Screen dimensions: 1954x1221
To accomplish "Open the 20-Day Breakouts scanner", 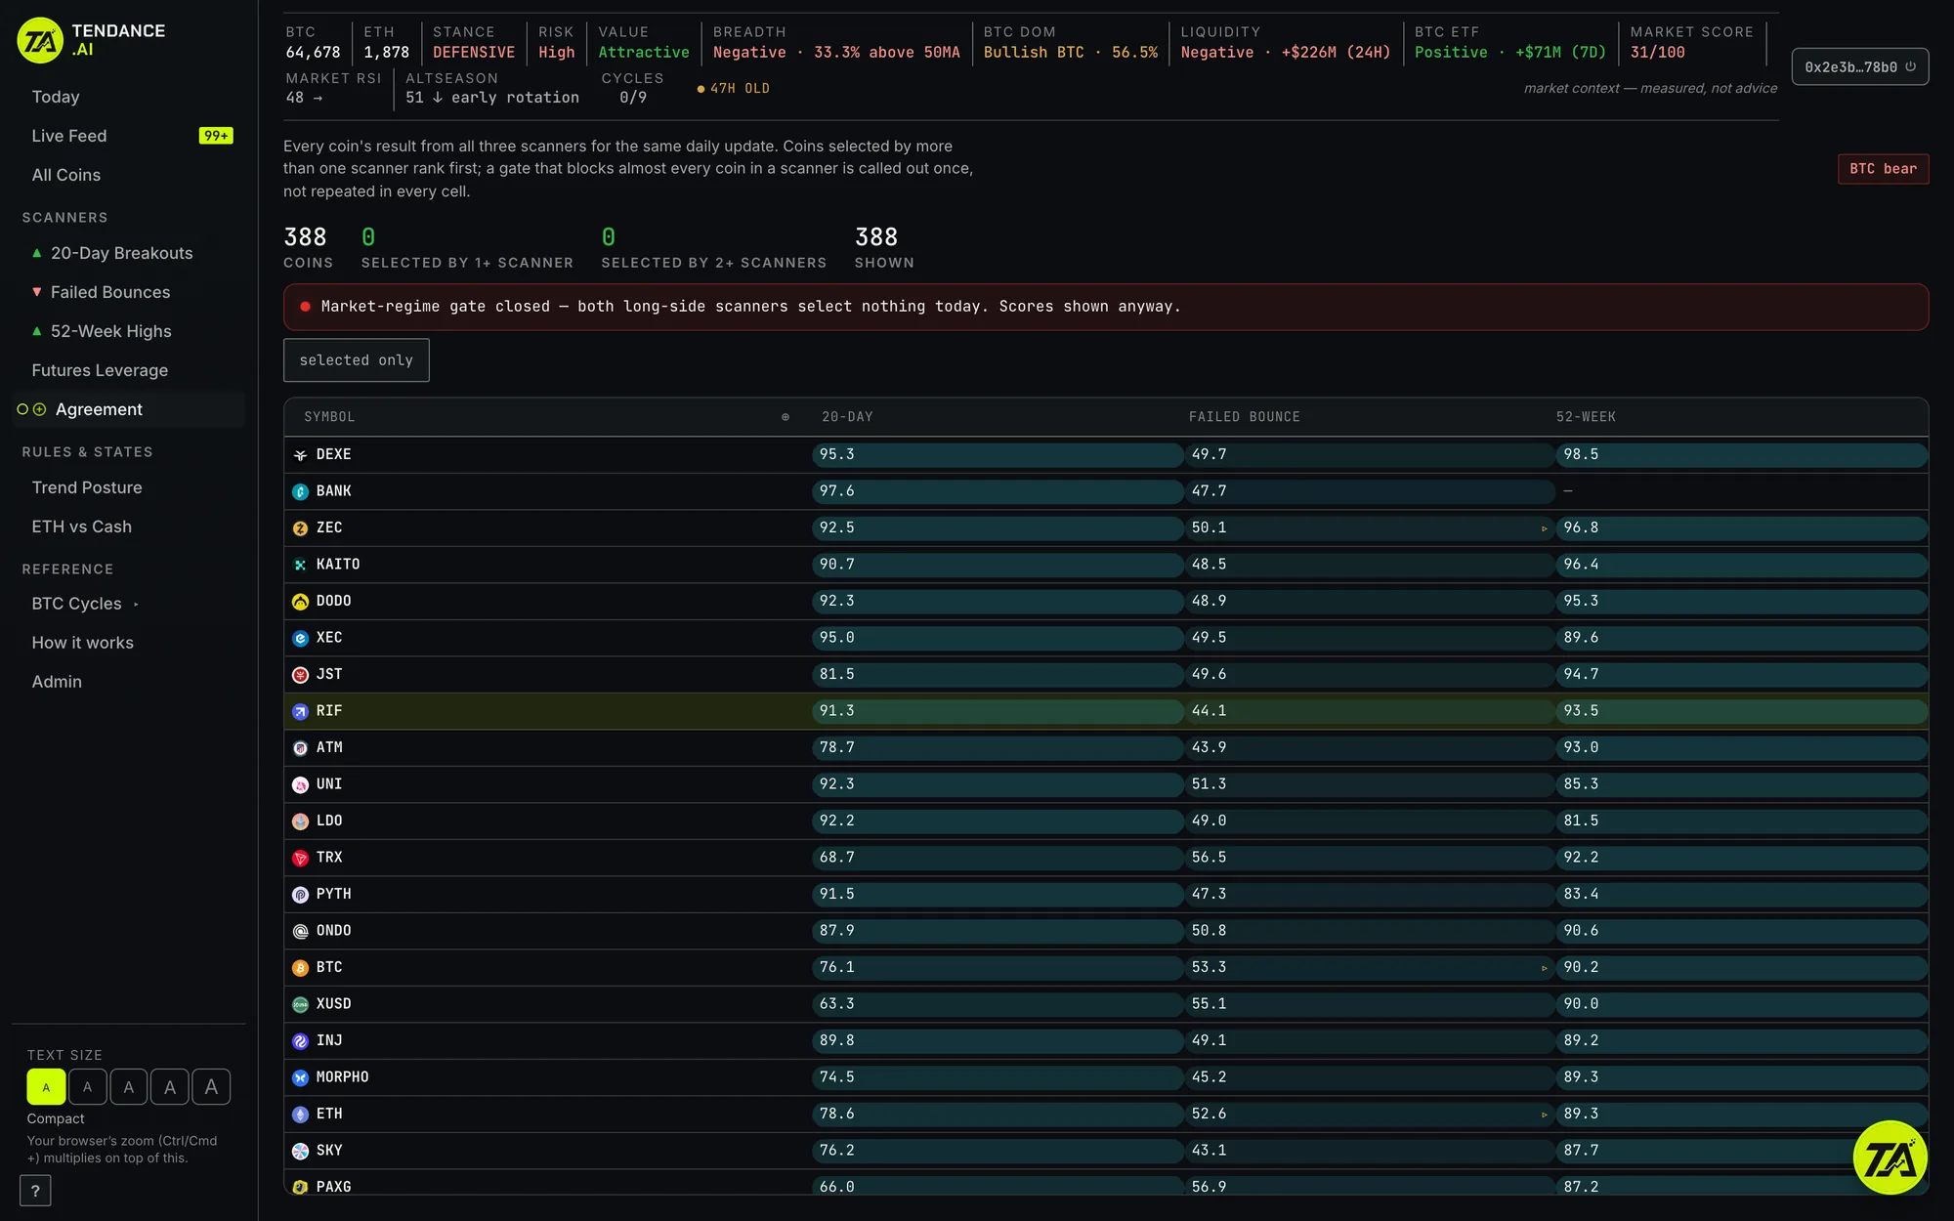I will pos(122,253).
